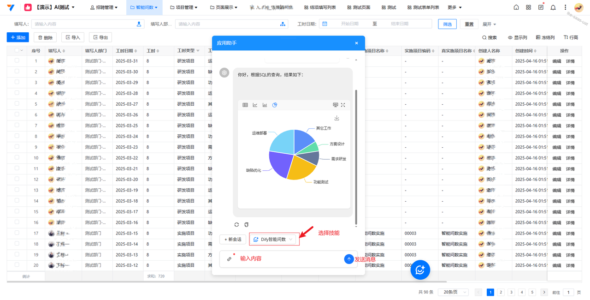Expand the 展开 filter options
Image resolution: width=590 pixels, height=300 pixels.
click(x=489, y=24)
